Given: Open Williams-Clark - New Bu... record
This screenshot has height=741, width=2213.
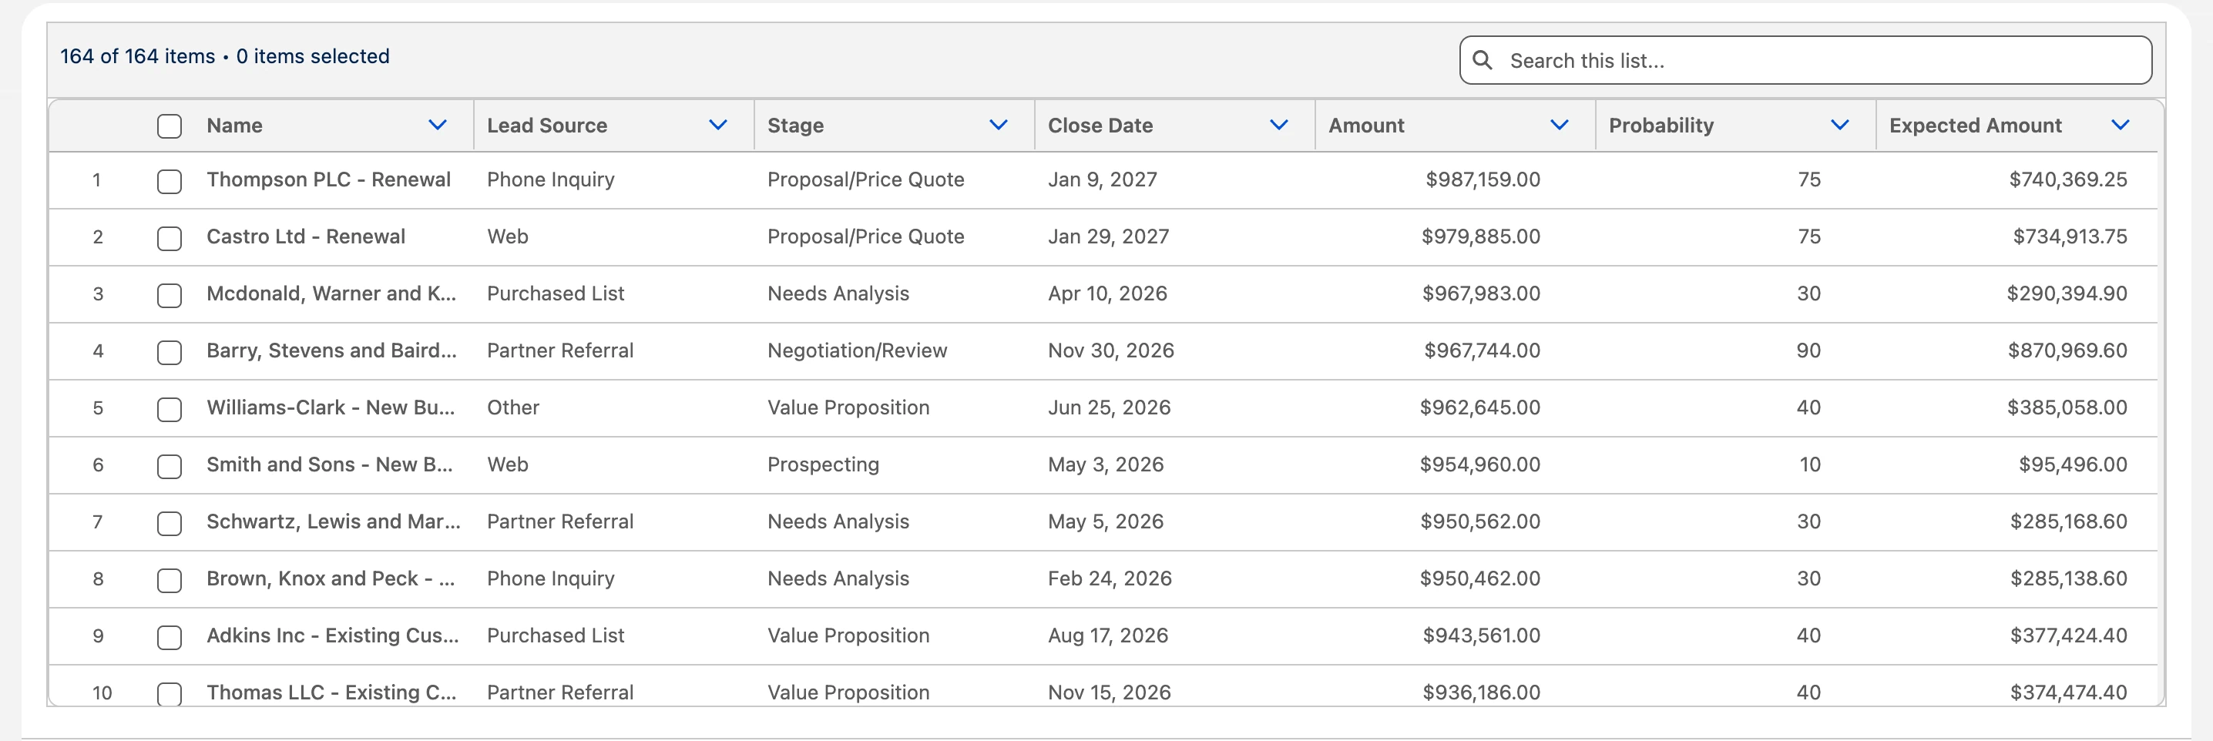Looking at the screenshot, I should (x=331, y=407).
